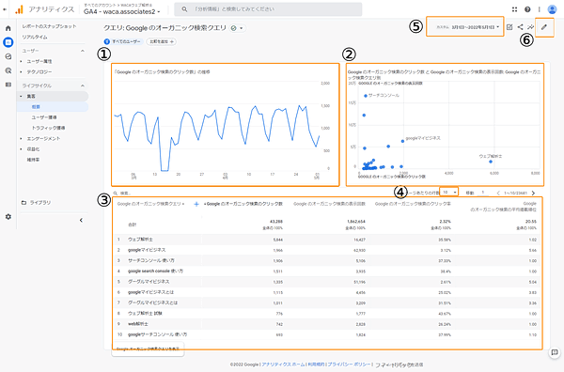Open the help question mark icon
Image resolution: width=564 pixels, height=372 pixels.
[x=527, y=9]
